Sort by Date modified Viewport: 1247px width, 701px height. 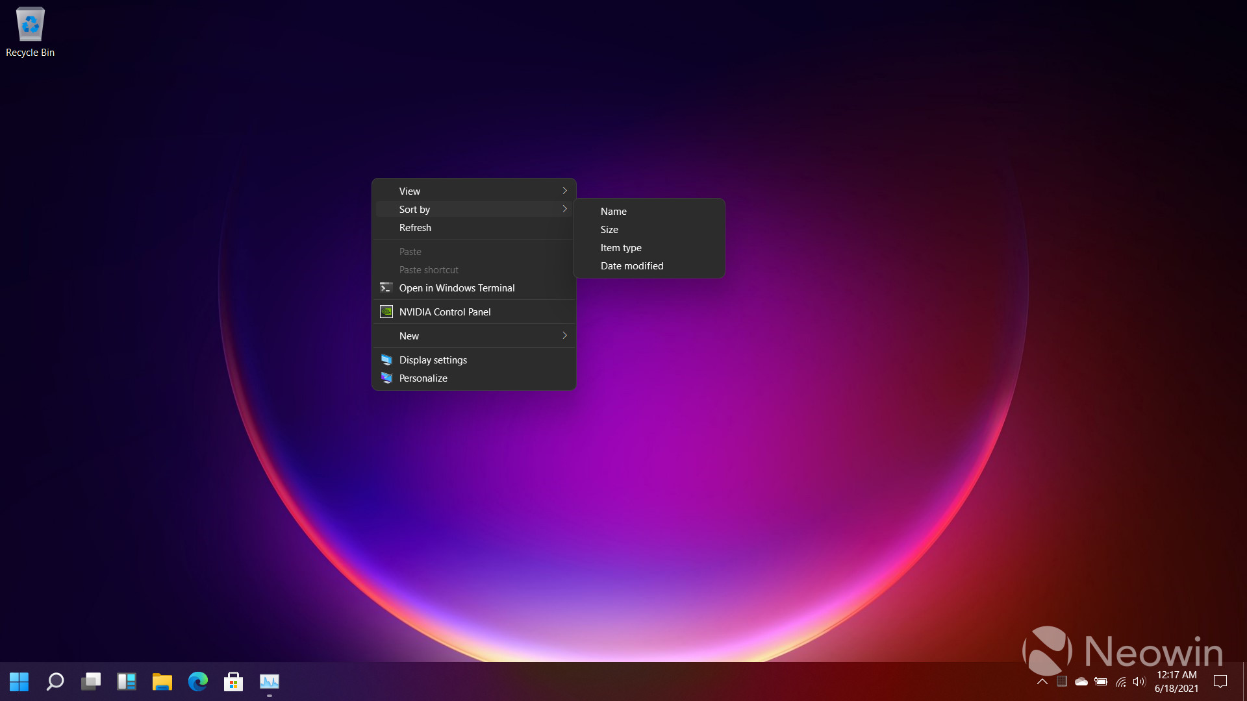tap(632, 266)
